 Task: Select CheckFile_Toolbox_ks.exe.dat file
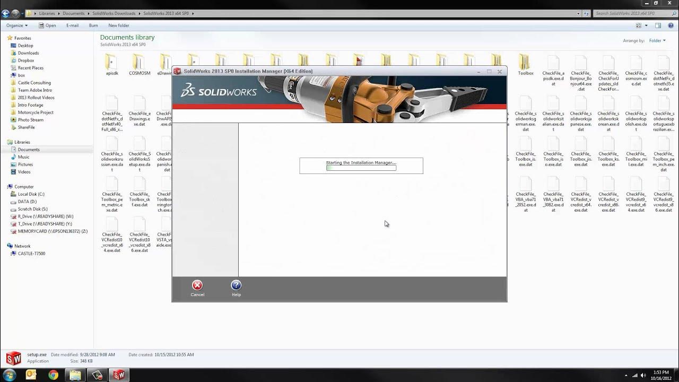608,151
